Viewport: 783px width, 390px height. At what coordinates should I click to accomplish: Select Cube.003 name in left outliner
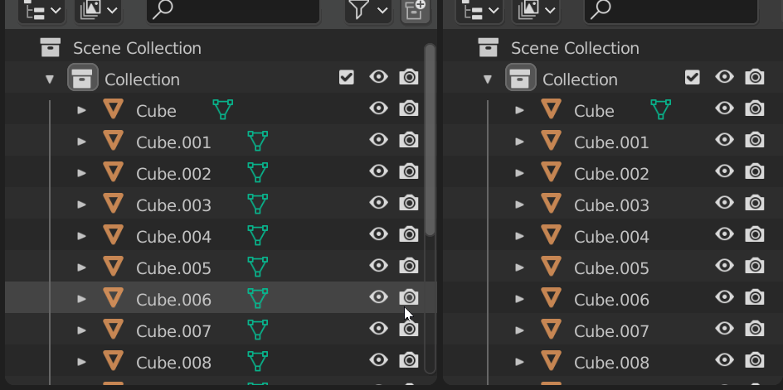(x=173, y=205)
